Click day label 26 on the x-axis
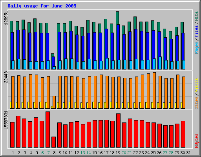The width and height of the screenshot is (201, 157). click(x=159, y=153)
